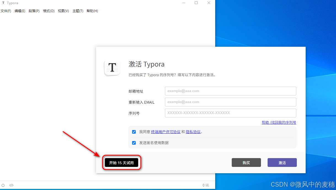The width and height of the screenshot is (336, 190).
Task: Click the 0 词 word count
Action: pyautogui.click(x=206, y=185)
